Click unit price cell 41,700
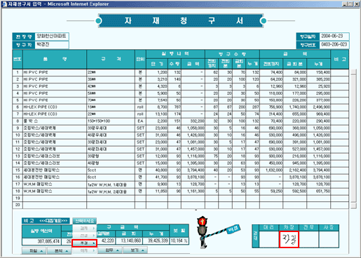The width and height of the screenshot is (361, 258). pyautogui.click(x=157, y=177)
